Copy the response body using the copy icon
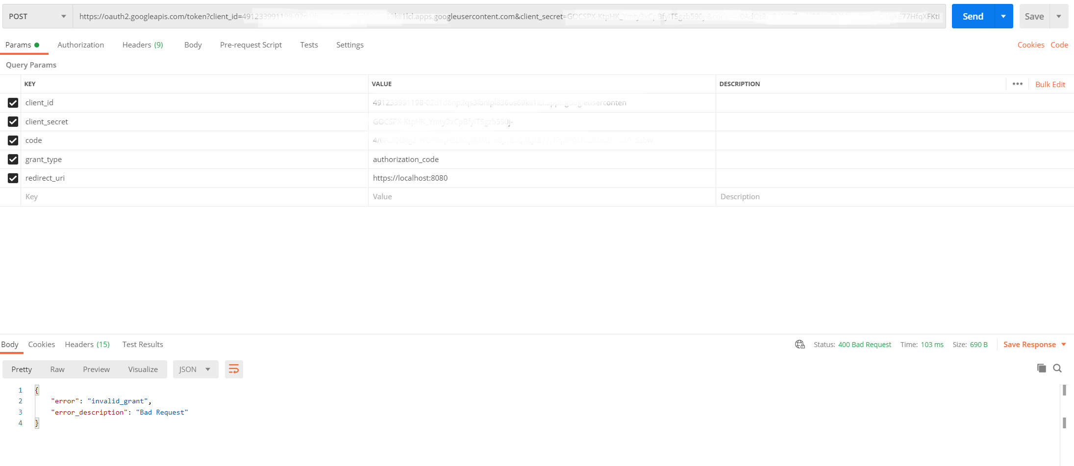1074x466 pixels. tap(1041, 368)
